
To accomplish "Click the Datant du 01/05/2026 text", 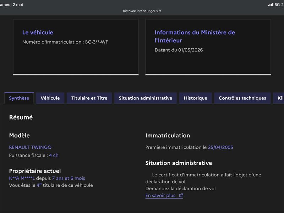I will coord(179,50).
